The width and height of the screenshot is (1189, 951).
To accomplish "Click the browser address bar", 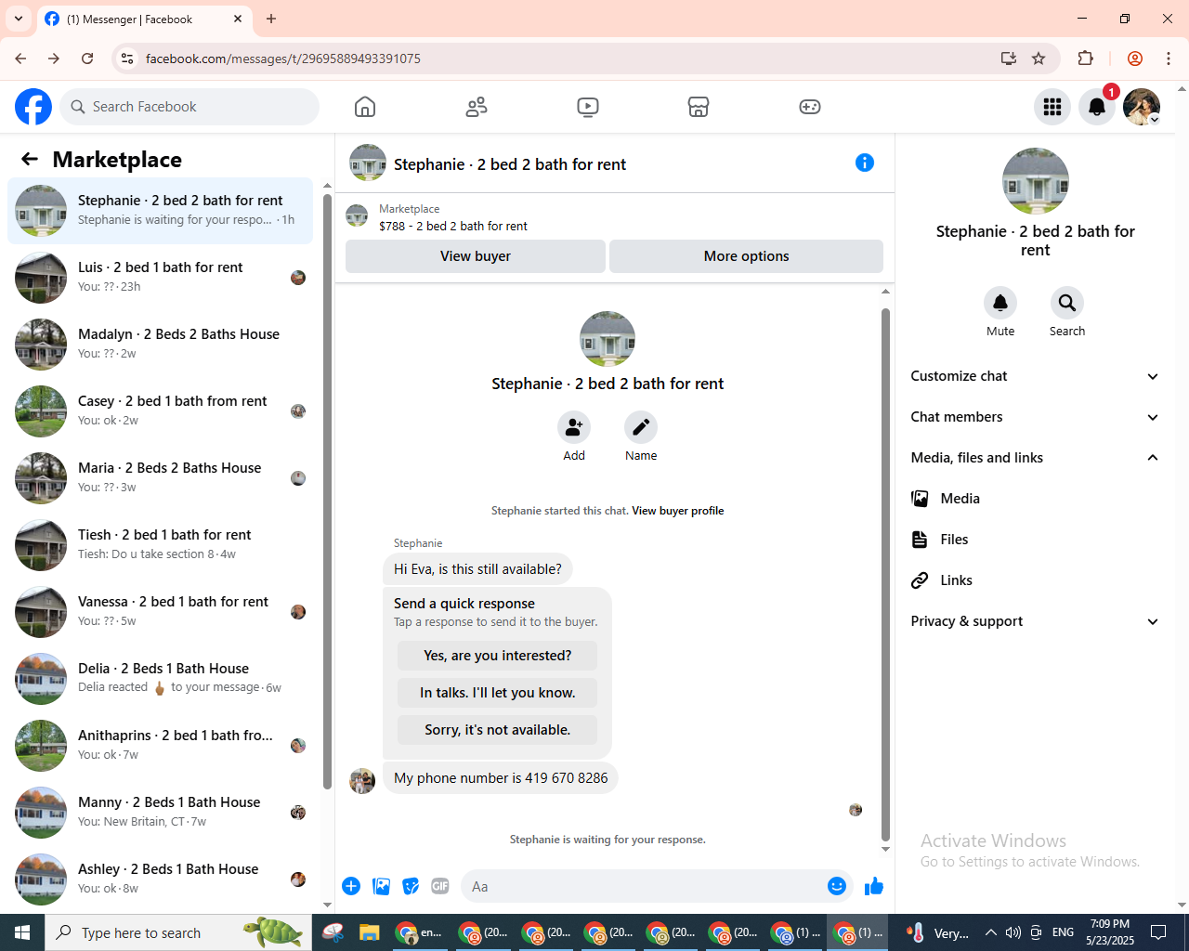I will point(567,59).
